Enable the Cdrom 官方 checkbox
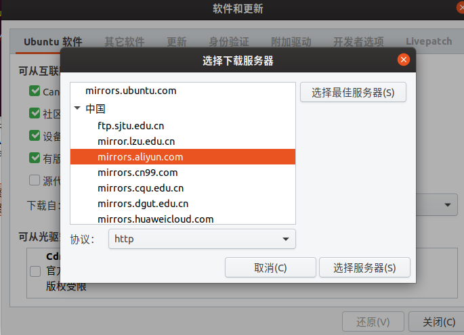 click(35, 271)
